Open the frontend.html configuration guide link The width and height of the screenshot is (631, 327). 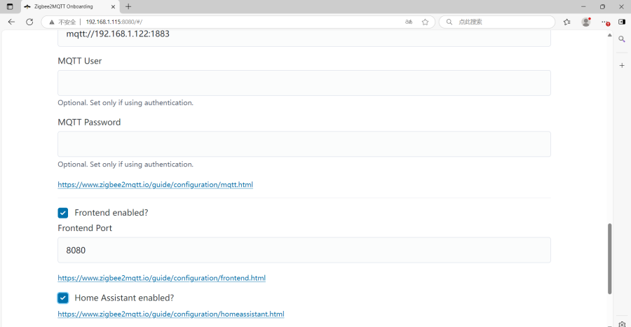pyautogui.click(x=161, y=277)
